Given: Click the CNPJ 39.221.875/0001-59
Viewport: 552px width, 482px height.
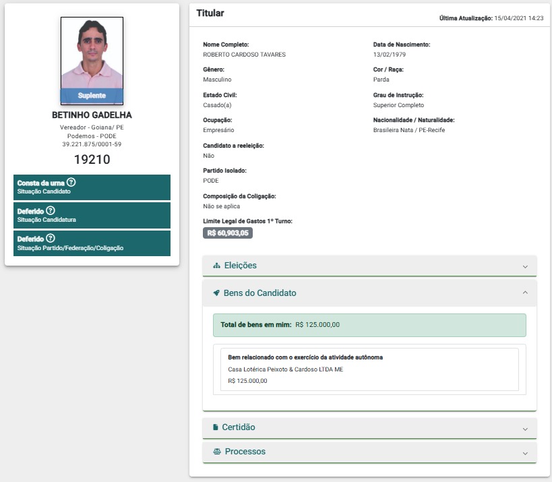Looking at the screenshot, I should click(x=92, y=144).
